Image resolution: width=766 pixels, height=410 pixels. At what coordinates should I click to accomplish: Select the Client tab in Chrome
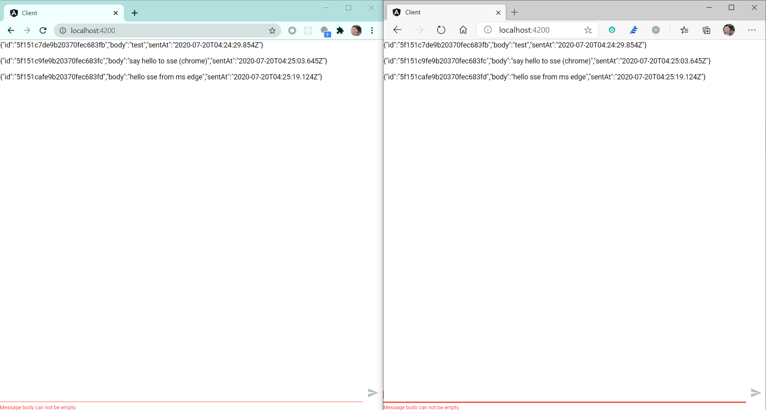click(x=64, y=13)
